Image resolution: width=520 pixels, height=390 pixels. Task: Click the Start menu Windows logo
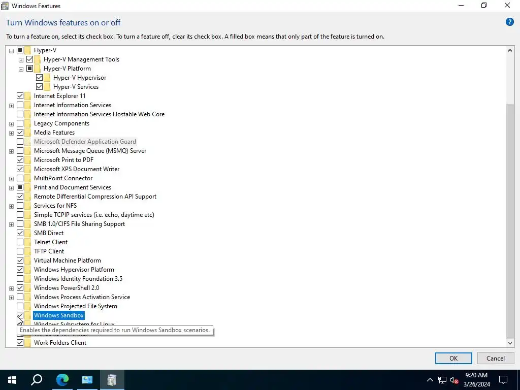pos(12,380)
